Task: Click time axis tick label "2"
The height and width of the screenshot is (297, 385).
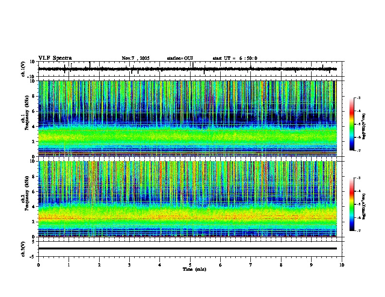Action: point(99,265)
